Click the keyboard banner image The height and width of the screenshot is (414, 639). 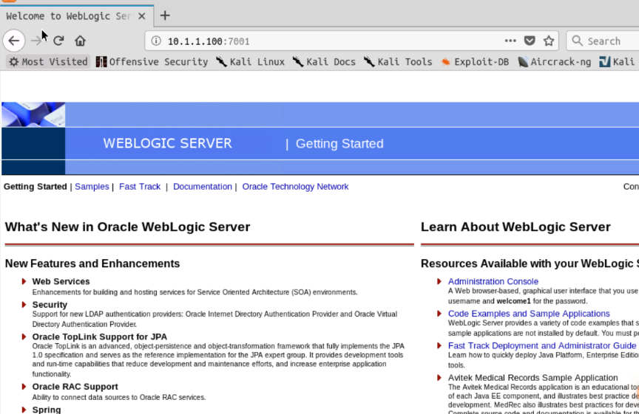click(33, 114)
